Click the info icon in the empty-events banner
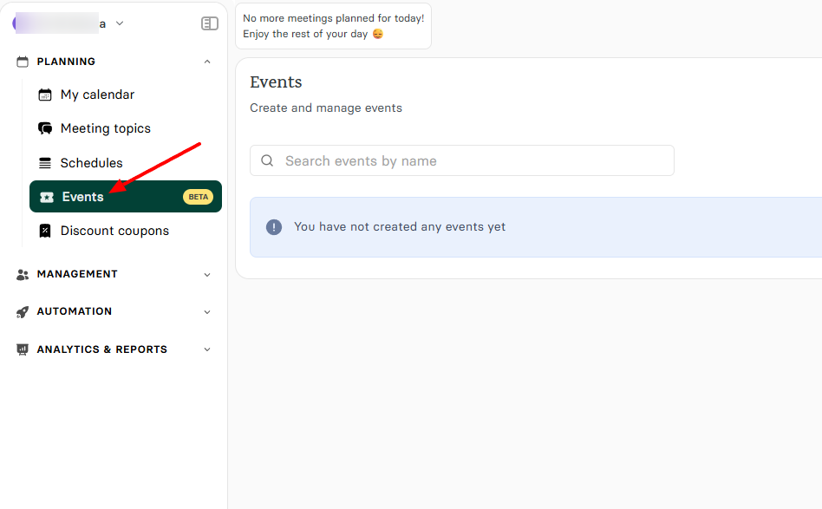 point(275,226)
